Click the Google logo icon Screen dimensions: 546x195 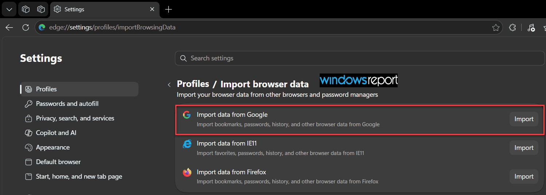tap(187, 115)
